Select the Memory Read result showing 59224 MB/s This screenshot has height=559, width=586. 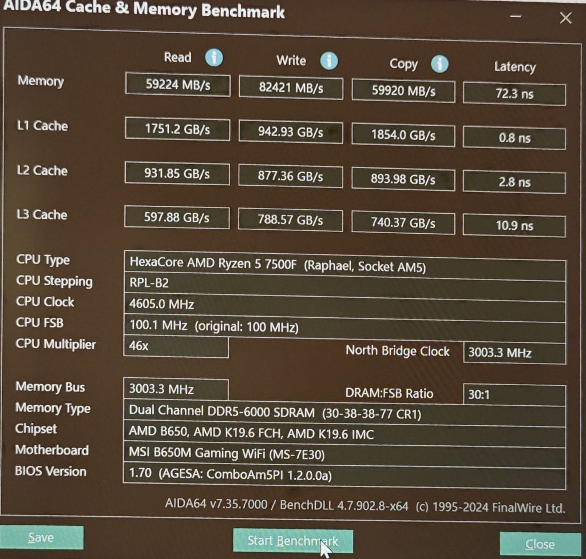point(177,85)
